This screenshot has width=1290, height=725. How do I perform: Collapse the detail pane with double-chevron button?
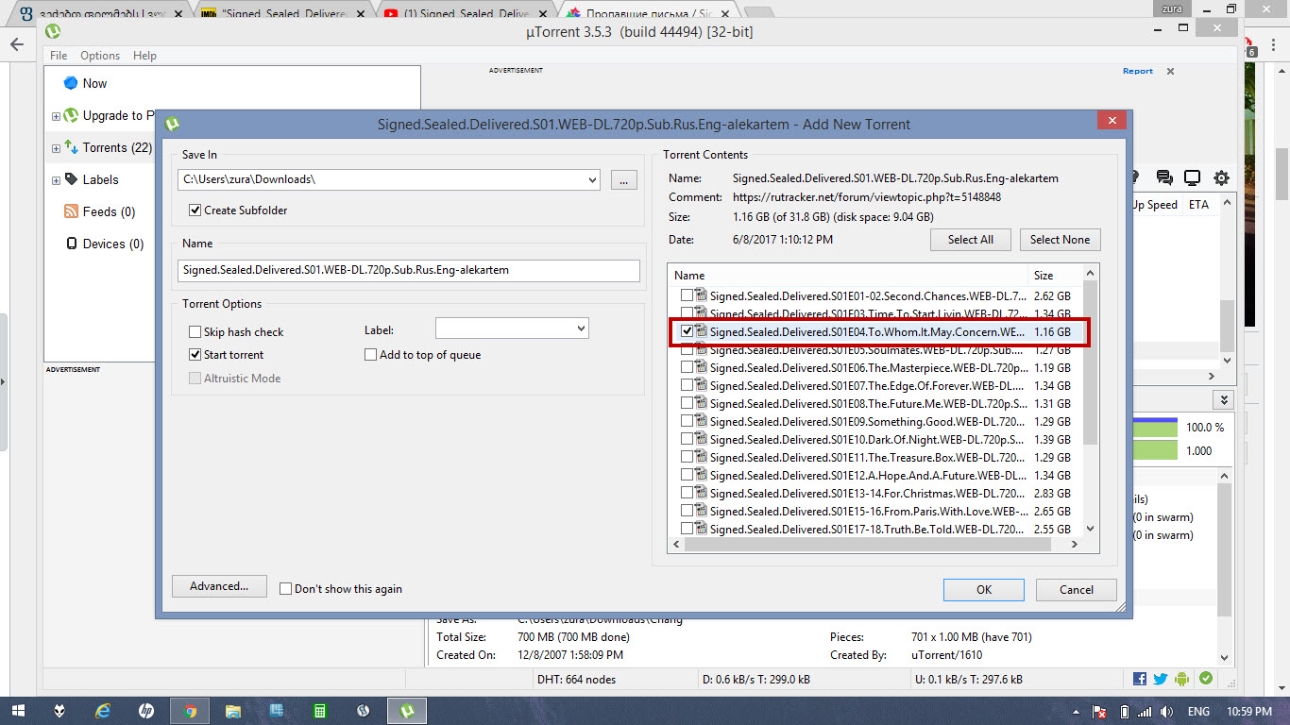coord(1223,400)
